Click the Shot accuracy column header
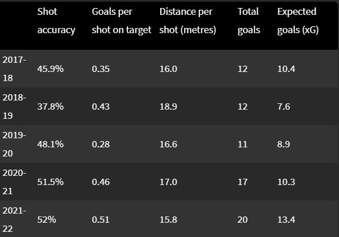This screenshot has height=237, width=339. pos(56,21)
